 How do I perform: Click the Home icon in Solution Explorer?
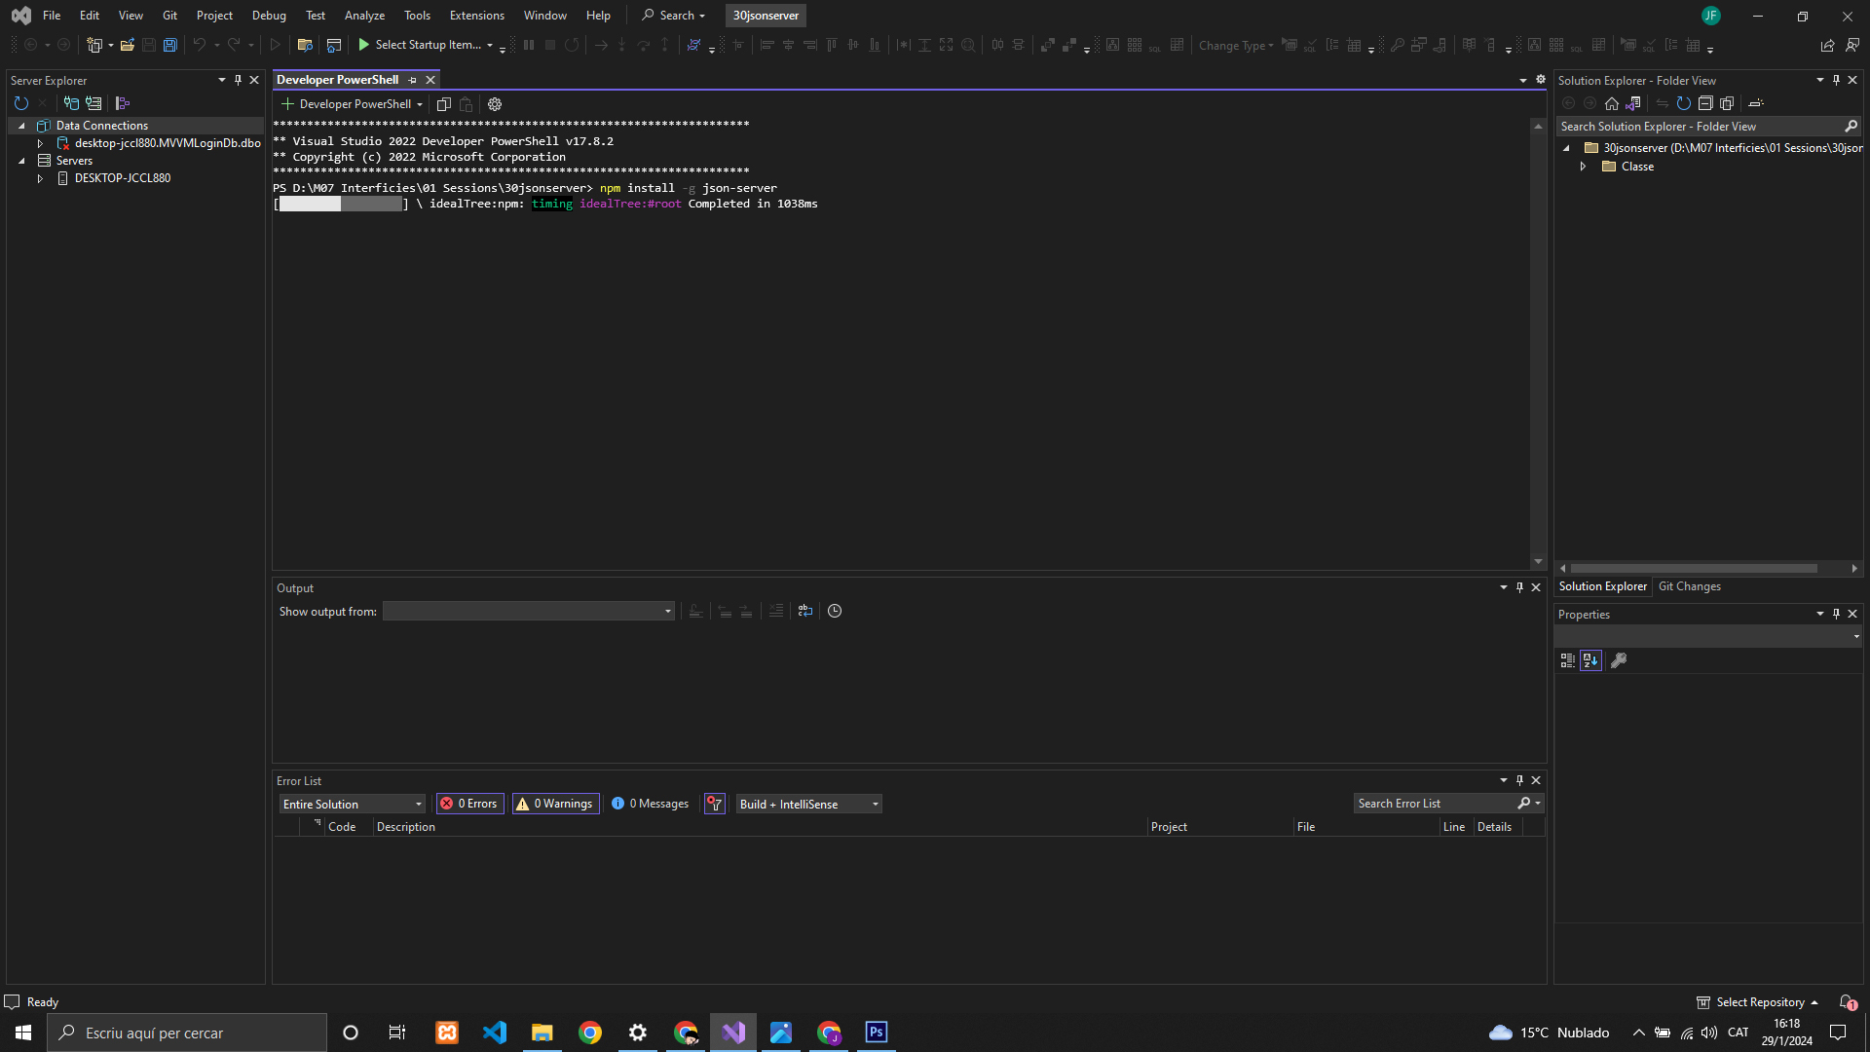[x=1612, y=103]
